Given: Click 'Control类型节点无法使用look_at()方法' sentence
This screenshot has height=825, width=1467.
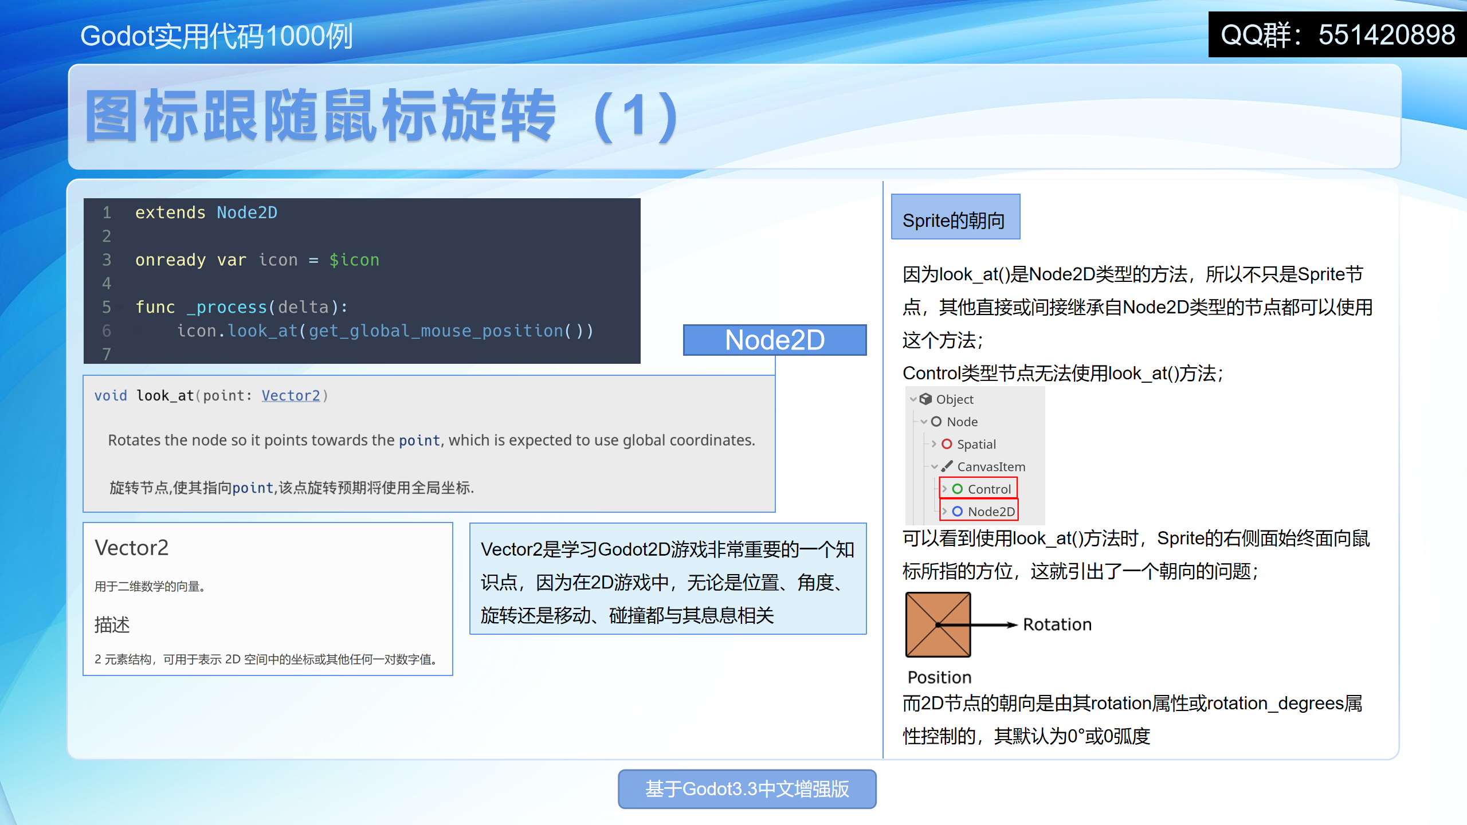Looking at the screenshot, I should (1063, 373).
